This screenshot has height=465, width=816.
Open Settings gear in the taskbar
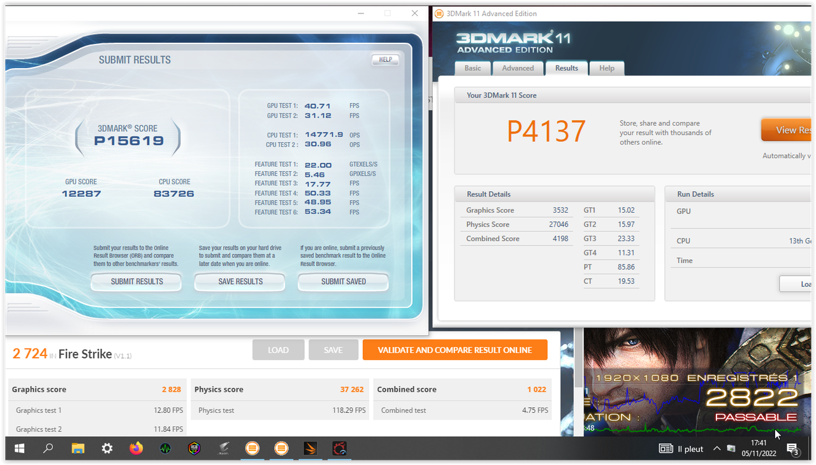tap(107, 448)
